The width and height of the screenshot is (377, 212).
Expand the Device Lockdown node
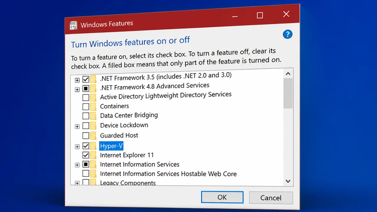[x=77, y=127]
